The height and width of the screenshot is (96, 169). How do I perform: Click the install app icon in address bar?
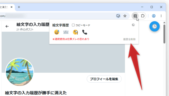[x=118, y=16]
